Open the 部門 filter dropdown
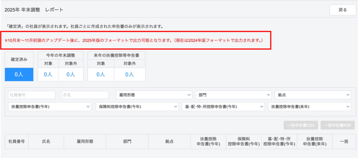The width and height of the screenshot is (358, 158). point(233,95)
